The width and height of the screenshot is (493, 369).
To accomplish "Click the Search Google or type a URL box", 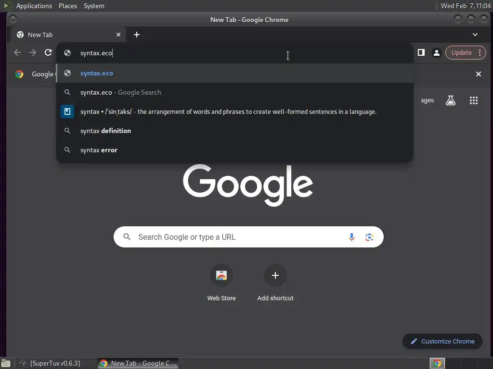I will pos(248,237).
